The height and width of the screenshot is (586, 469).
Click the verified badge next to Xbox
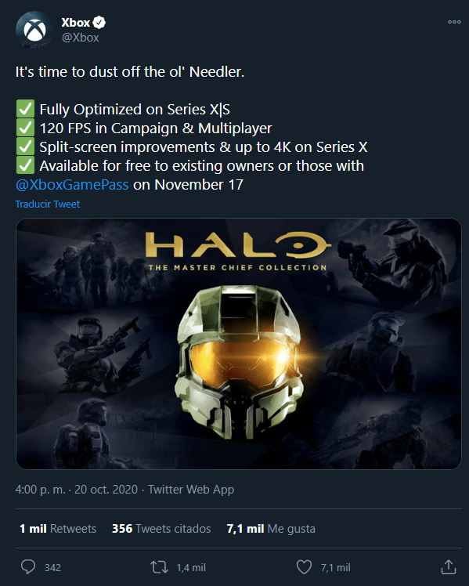(x=99, y=23)
